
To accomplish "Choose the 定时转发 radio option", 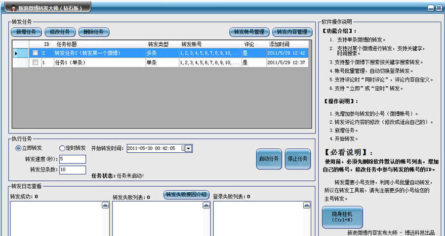I will click(x=62, y=148).
